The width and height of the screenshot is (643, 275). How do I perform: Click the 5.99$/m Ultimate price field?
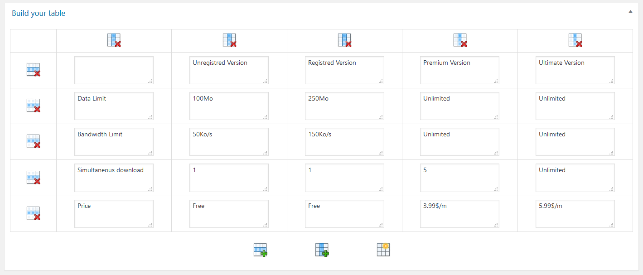point(575,214)
